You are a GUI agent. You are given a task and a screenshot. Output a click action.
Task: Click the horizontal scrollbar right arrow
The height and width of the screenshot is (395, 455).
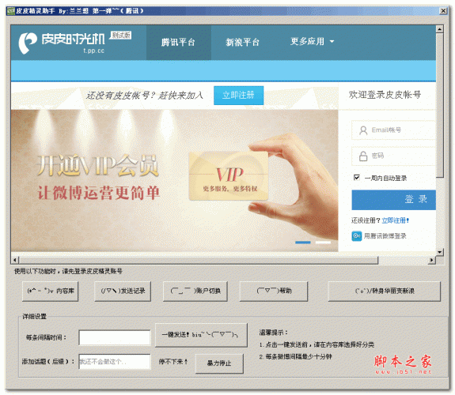[432, 260]
